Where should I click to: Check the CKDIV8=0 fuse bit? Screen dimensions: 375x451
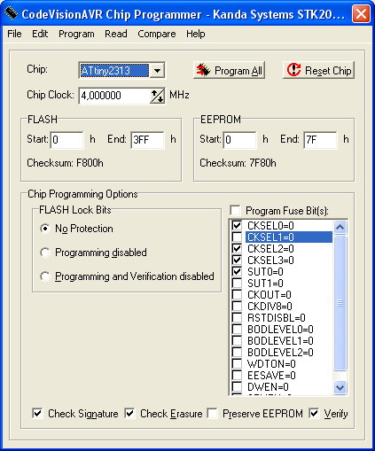tap(237, 306)
